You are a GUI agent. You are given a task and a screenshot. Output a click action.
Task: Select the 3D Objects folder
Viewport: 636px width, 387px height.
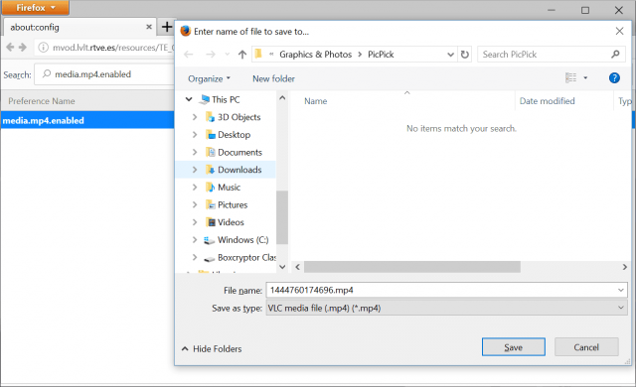pyautogui.click(x=238, y=117)
